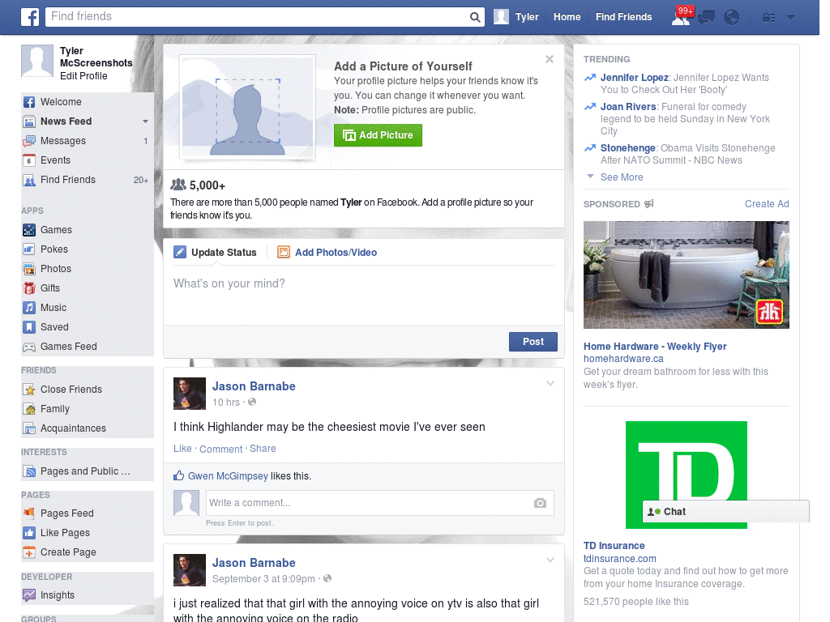Click the Facebook logo icon
The image size is (830, 622).
tap(30, 17)
